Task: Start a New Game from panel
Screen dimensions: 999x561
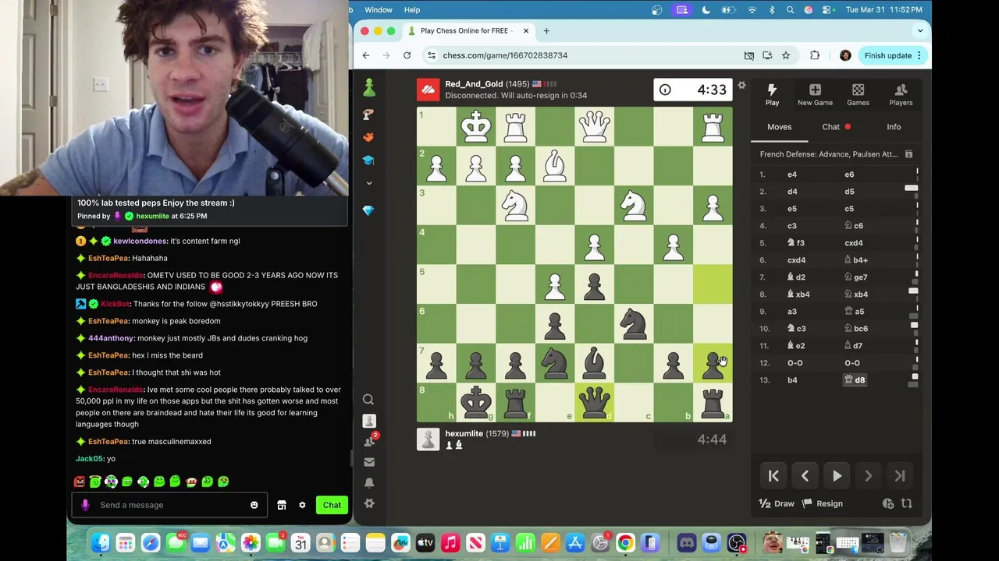Action: (x=815, y=95)
